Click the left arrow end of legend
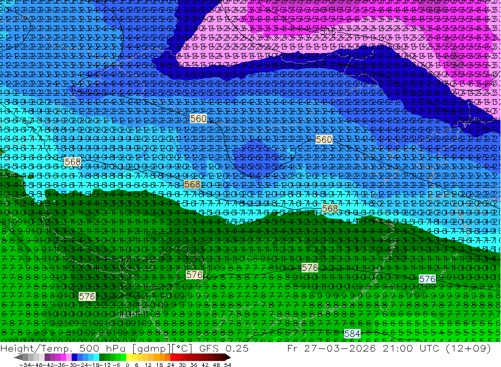501x367 pixels. pos(18,357)
